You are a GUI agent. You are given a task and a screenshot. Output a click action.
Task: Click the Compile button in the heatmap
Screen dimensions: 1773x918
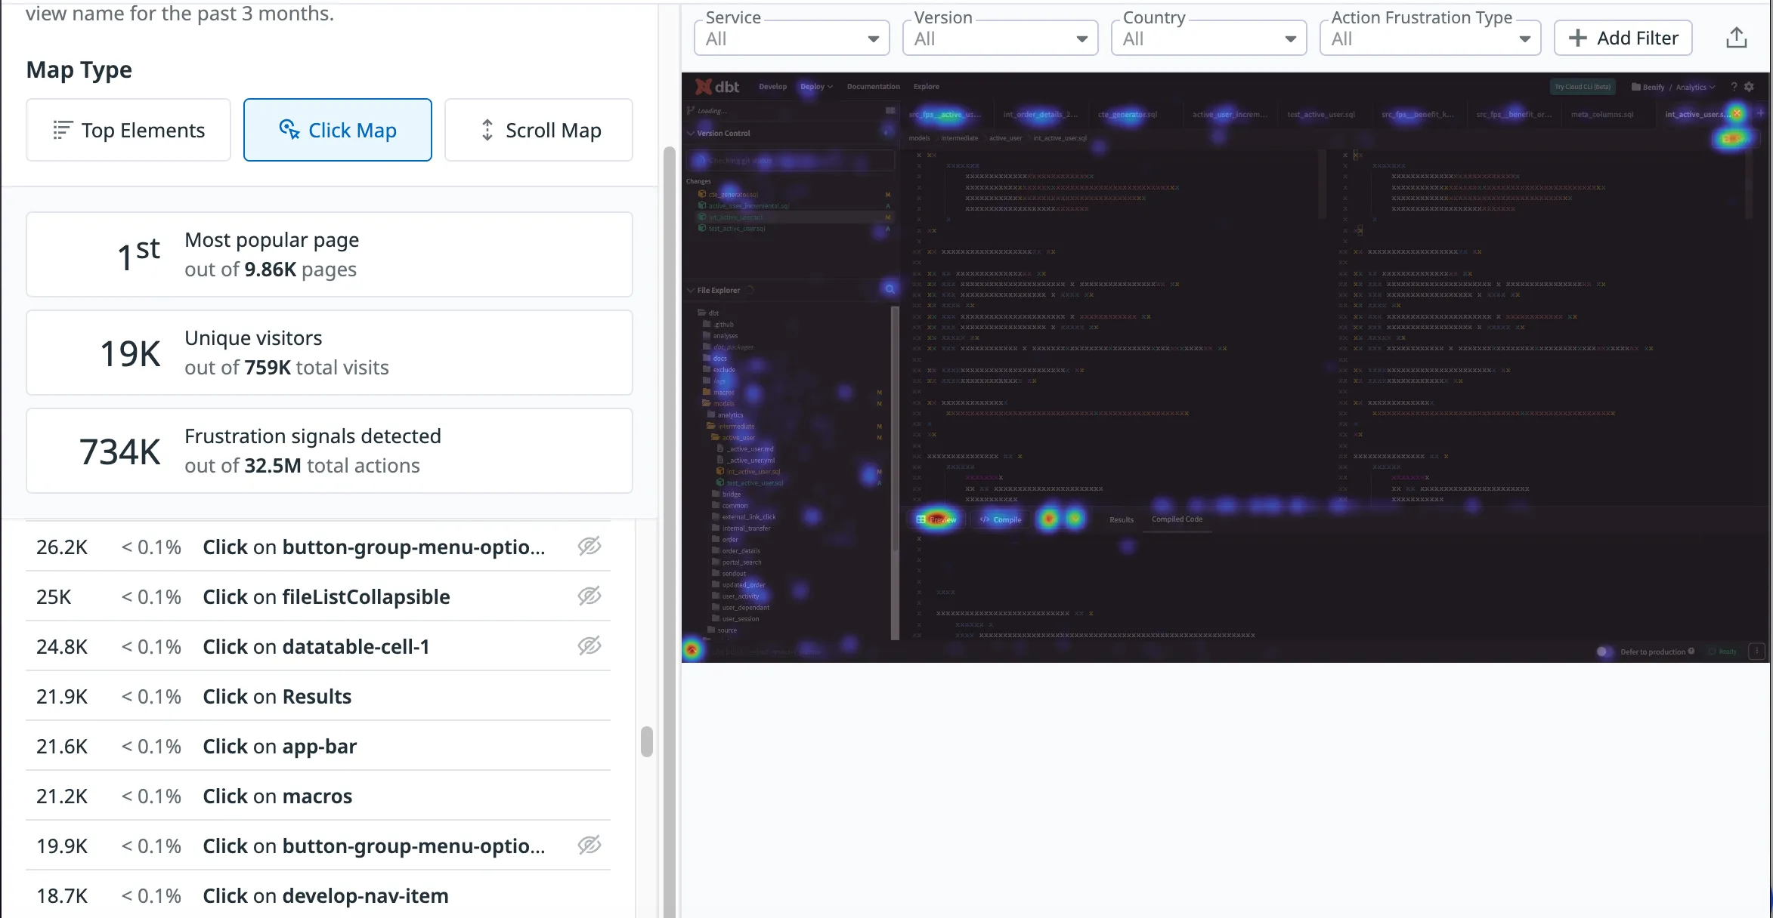pos(1000,519)
